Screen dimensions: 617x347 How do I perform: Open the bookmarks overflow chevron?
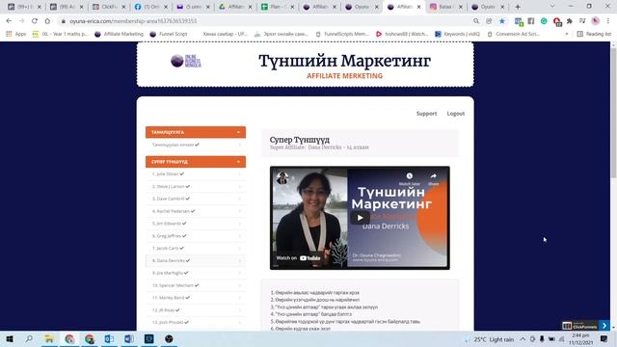(x=567, y=35)
